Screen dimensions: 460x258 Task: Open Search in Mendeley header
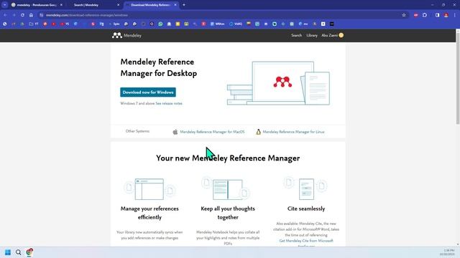296,35
